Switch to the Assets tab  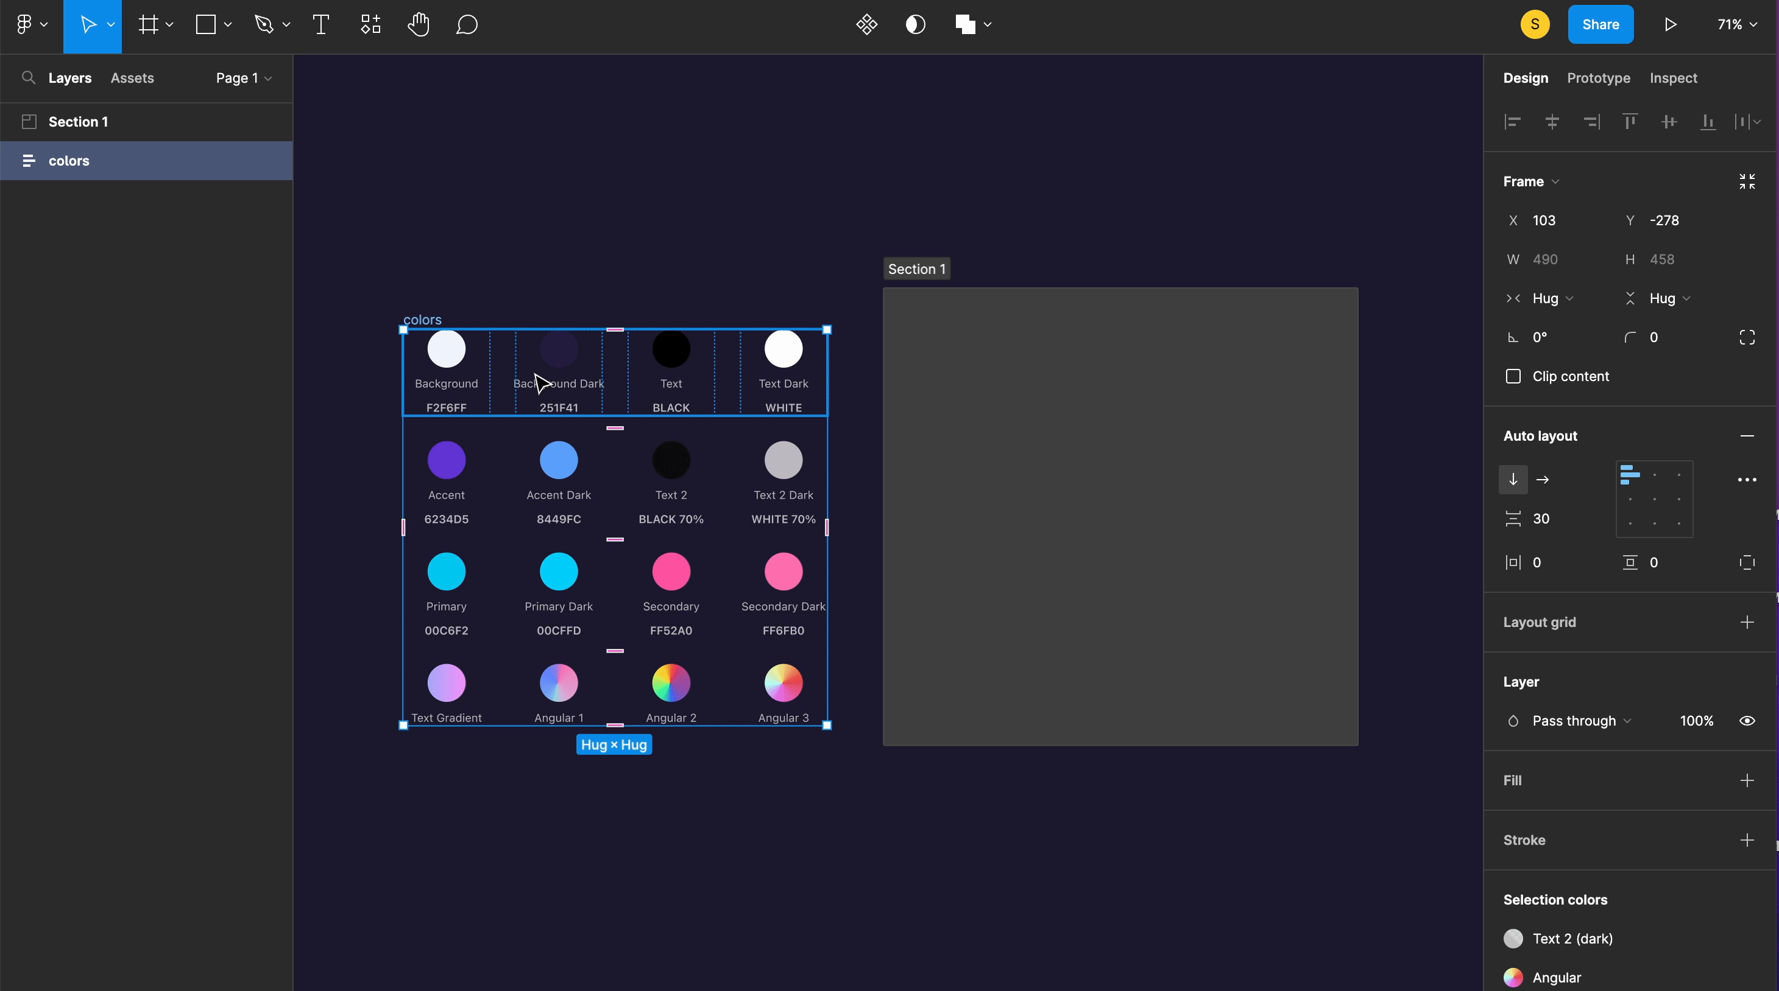[x=132, y=78]
